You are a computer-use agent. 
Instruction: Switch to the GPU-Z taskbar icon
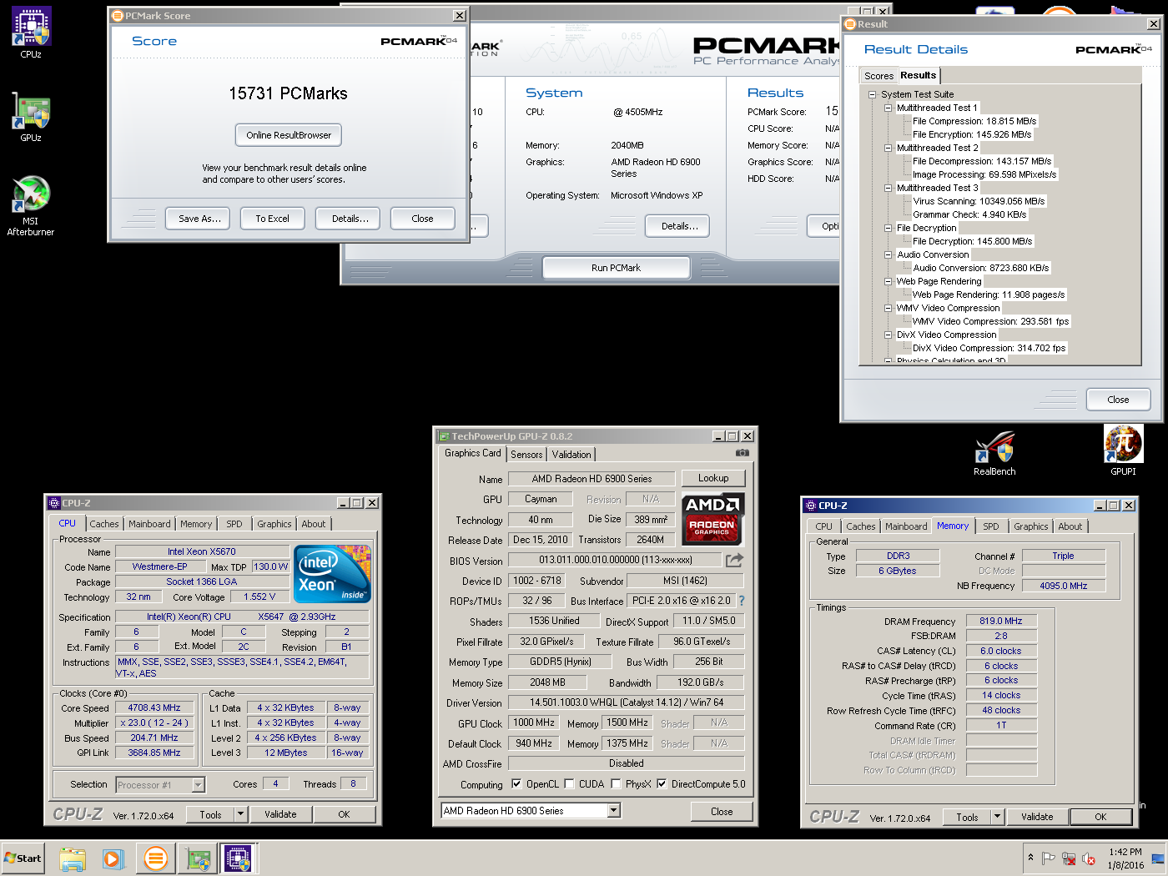coord(198,858)
